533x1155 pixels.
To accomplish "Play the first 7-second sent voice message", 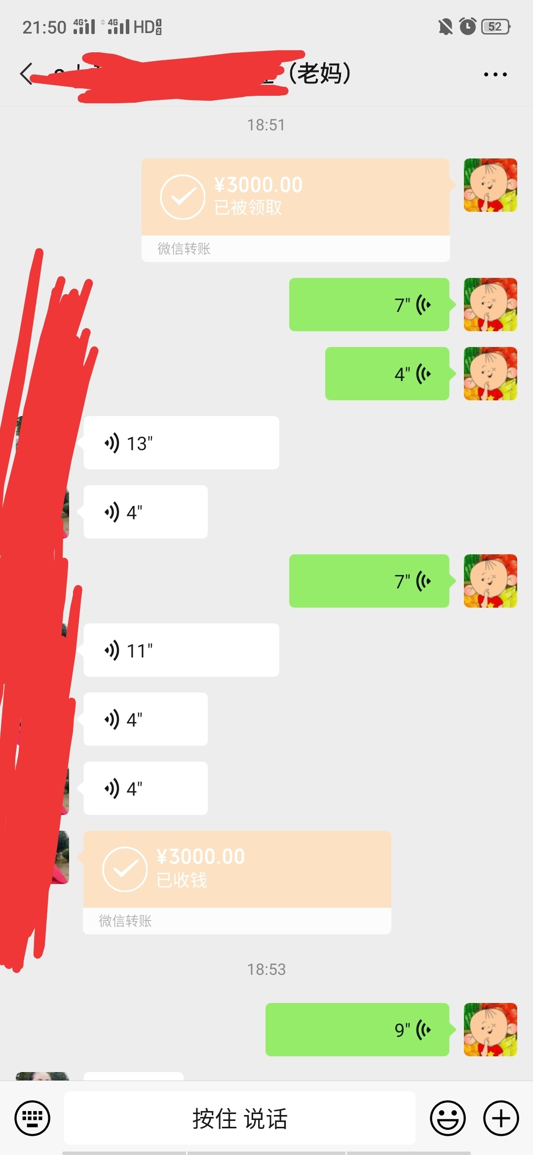I will click(369, 305).
